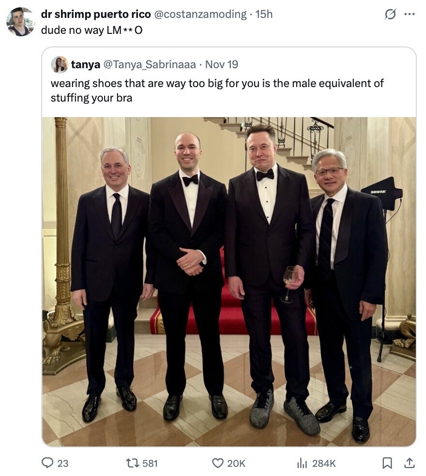Click tanya's small avatar in the quoted tweet
This screenshot has width=426, height=476.
click(x=59, y=65)
